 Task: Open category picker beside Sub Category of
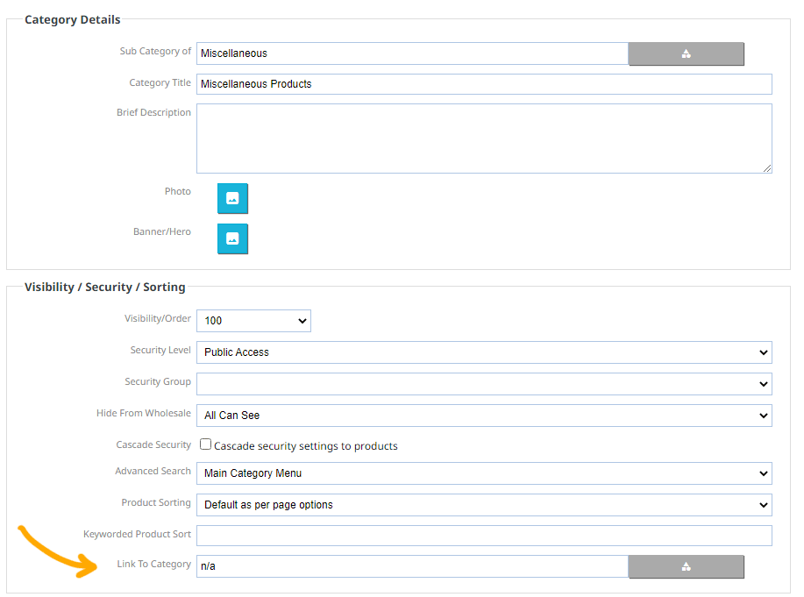click(x=686, y=53)
